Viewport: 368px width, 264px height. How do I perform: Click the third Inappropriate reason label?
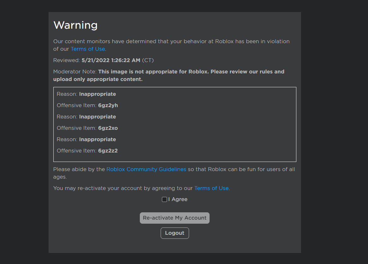click(97, 139)
